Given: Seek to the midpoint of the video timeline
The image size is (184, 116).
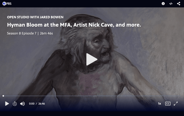Looking at the screenshot, I should (92, 96).
